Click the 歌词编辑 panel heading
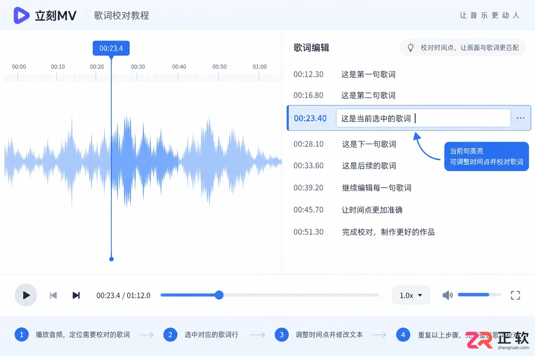The image size is (535, 356). 311,47
